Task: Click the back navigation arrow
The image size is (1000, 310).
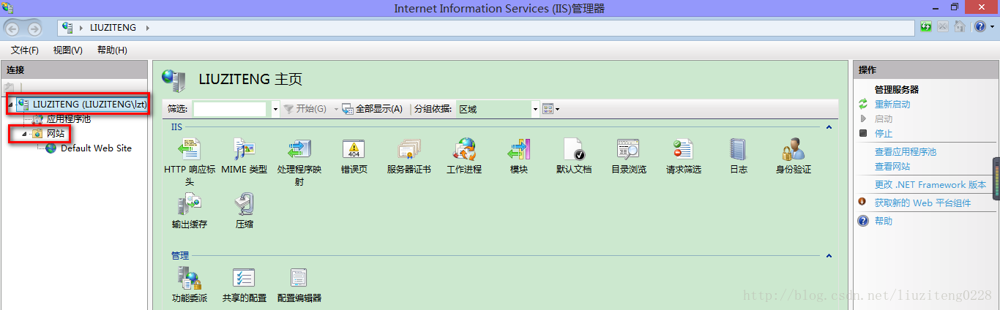Action: click(14, 29)
